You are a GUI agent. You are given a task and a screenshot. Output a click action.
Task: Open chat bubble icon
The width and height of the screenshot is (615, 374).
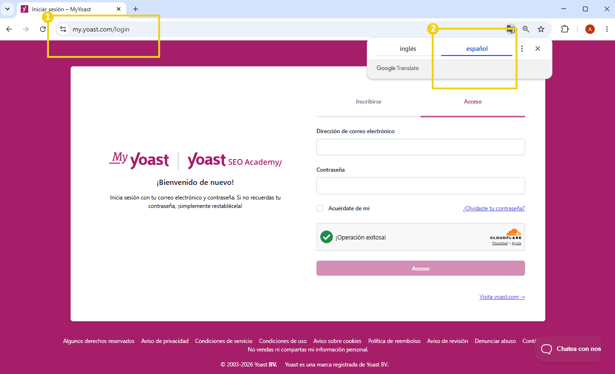[546, 349]
